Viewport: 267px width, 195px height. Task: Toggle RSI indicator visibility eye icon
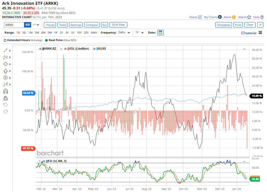pos(44,161)
